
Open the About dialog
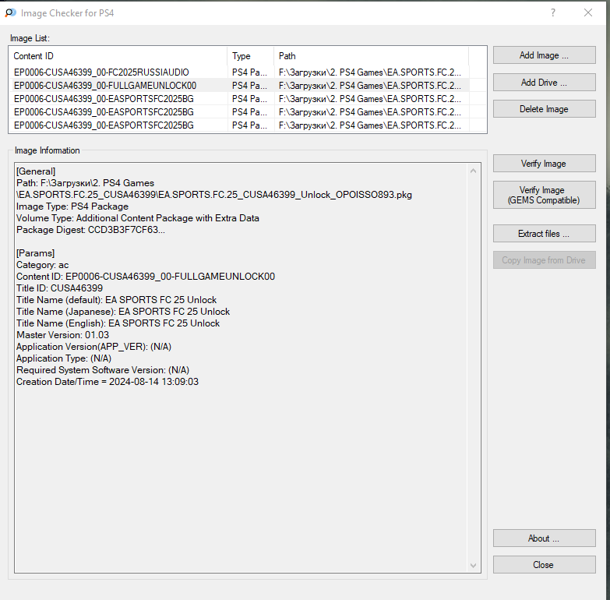click(544, 538)
